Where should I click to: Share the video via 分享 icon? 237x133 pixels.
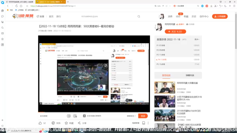click(x=79, y=123)
